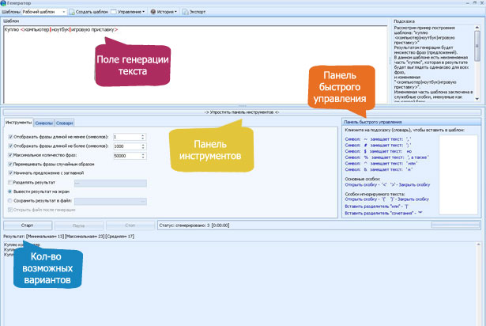Enable the Разделять результат checkbox
This screenshot has height=326, width=486.
[x=10, y=183]
